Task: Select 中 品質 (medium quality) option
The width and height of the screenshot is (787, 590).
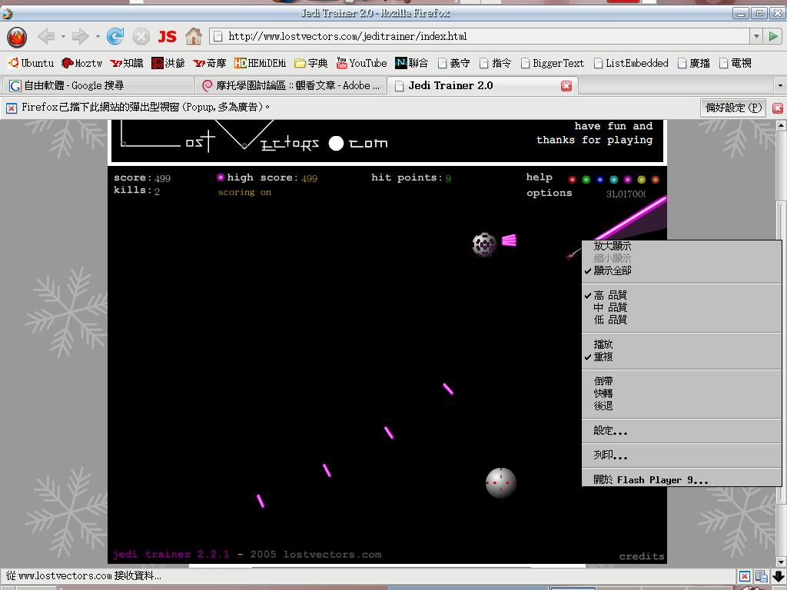Action: point(610,307)
